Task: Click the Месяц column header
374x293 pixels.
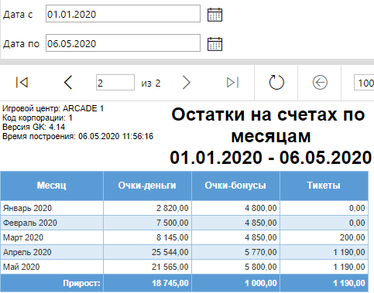Action: 52,186
